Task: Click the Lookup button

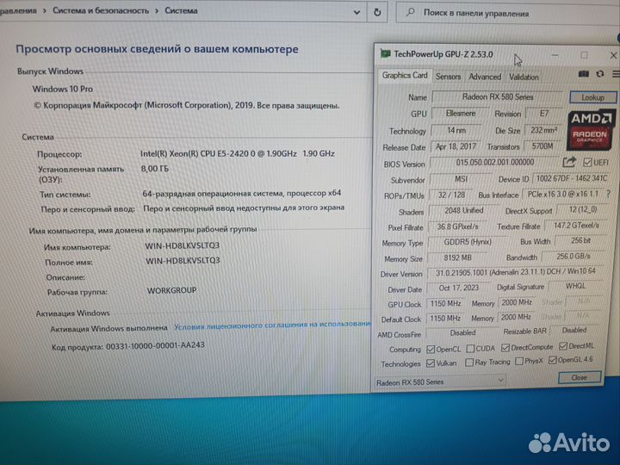Action: [592, 97]
